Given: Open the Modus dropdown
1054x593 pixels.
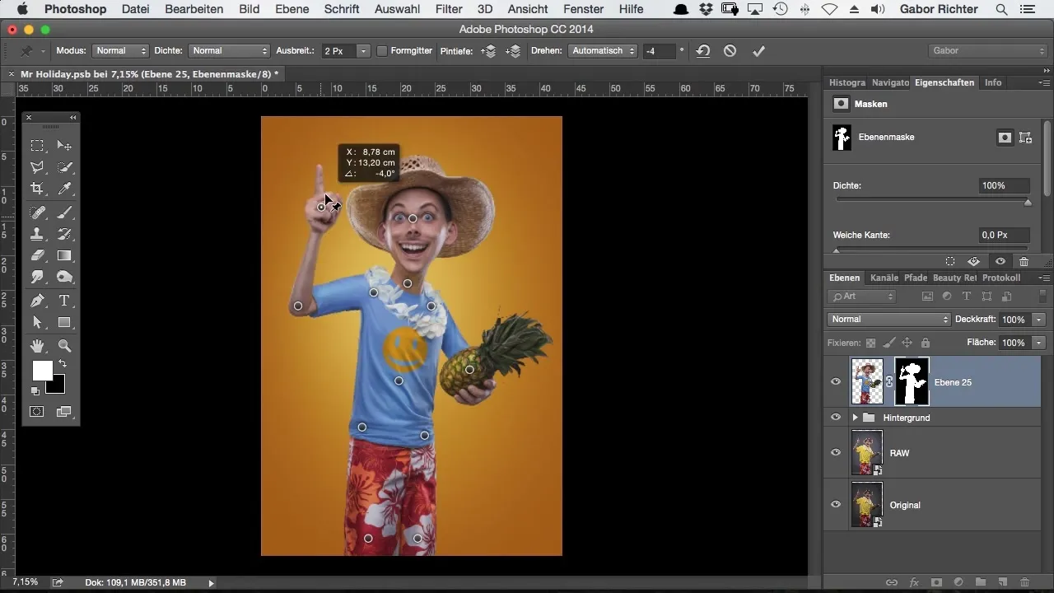Looking at the screenshot, I should click(x=120, y=51).
